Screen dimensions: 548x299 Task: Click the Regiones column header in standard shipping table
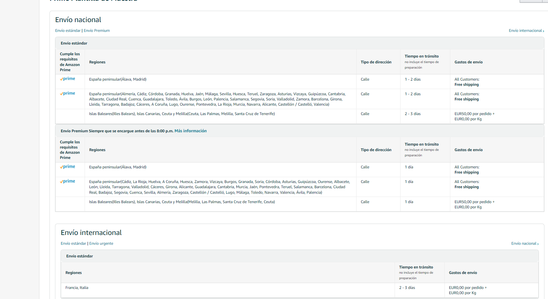(97, 62)
